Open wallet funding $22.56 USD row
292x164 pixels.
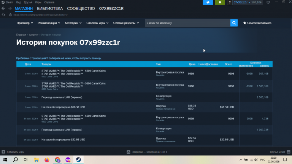click(x=144, y=140)
